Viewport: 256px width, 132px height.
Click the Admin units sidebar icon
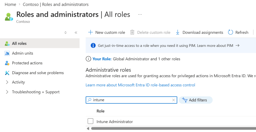click(7, 53)
